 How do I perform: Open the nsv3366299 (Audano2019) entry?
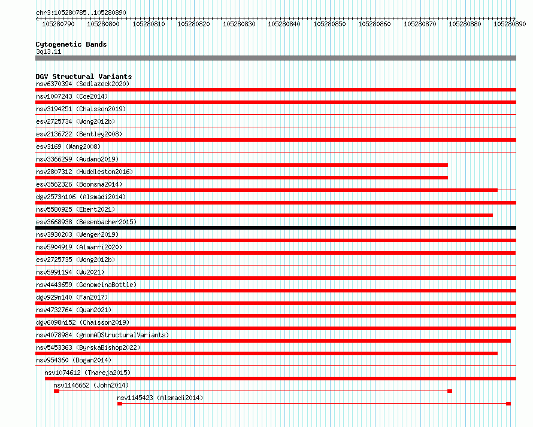point(77,159)
